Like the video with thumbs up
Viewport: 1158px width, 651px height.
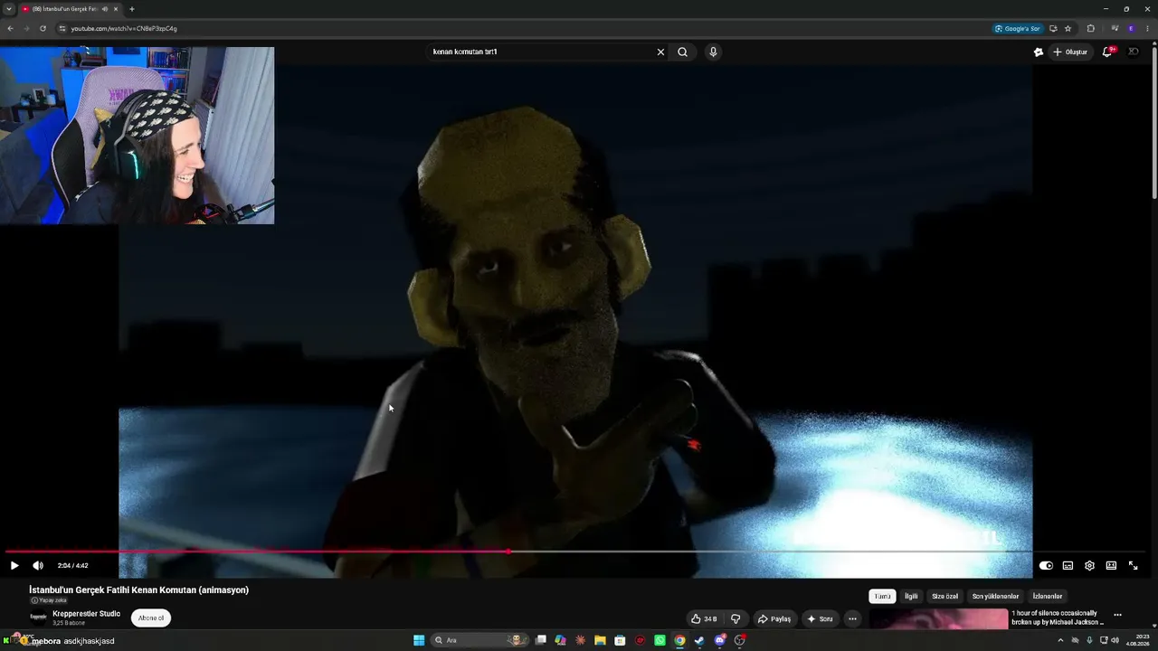[704, 619]
